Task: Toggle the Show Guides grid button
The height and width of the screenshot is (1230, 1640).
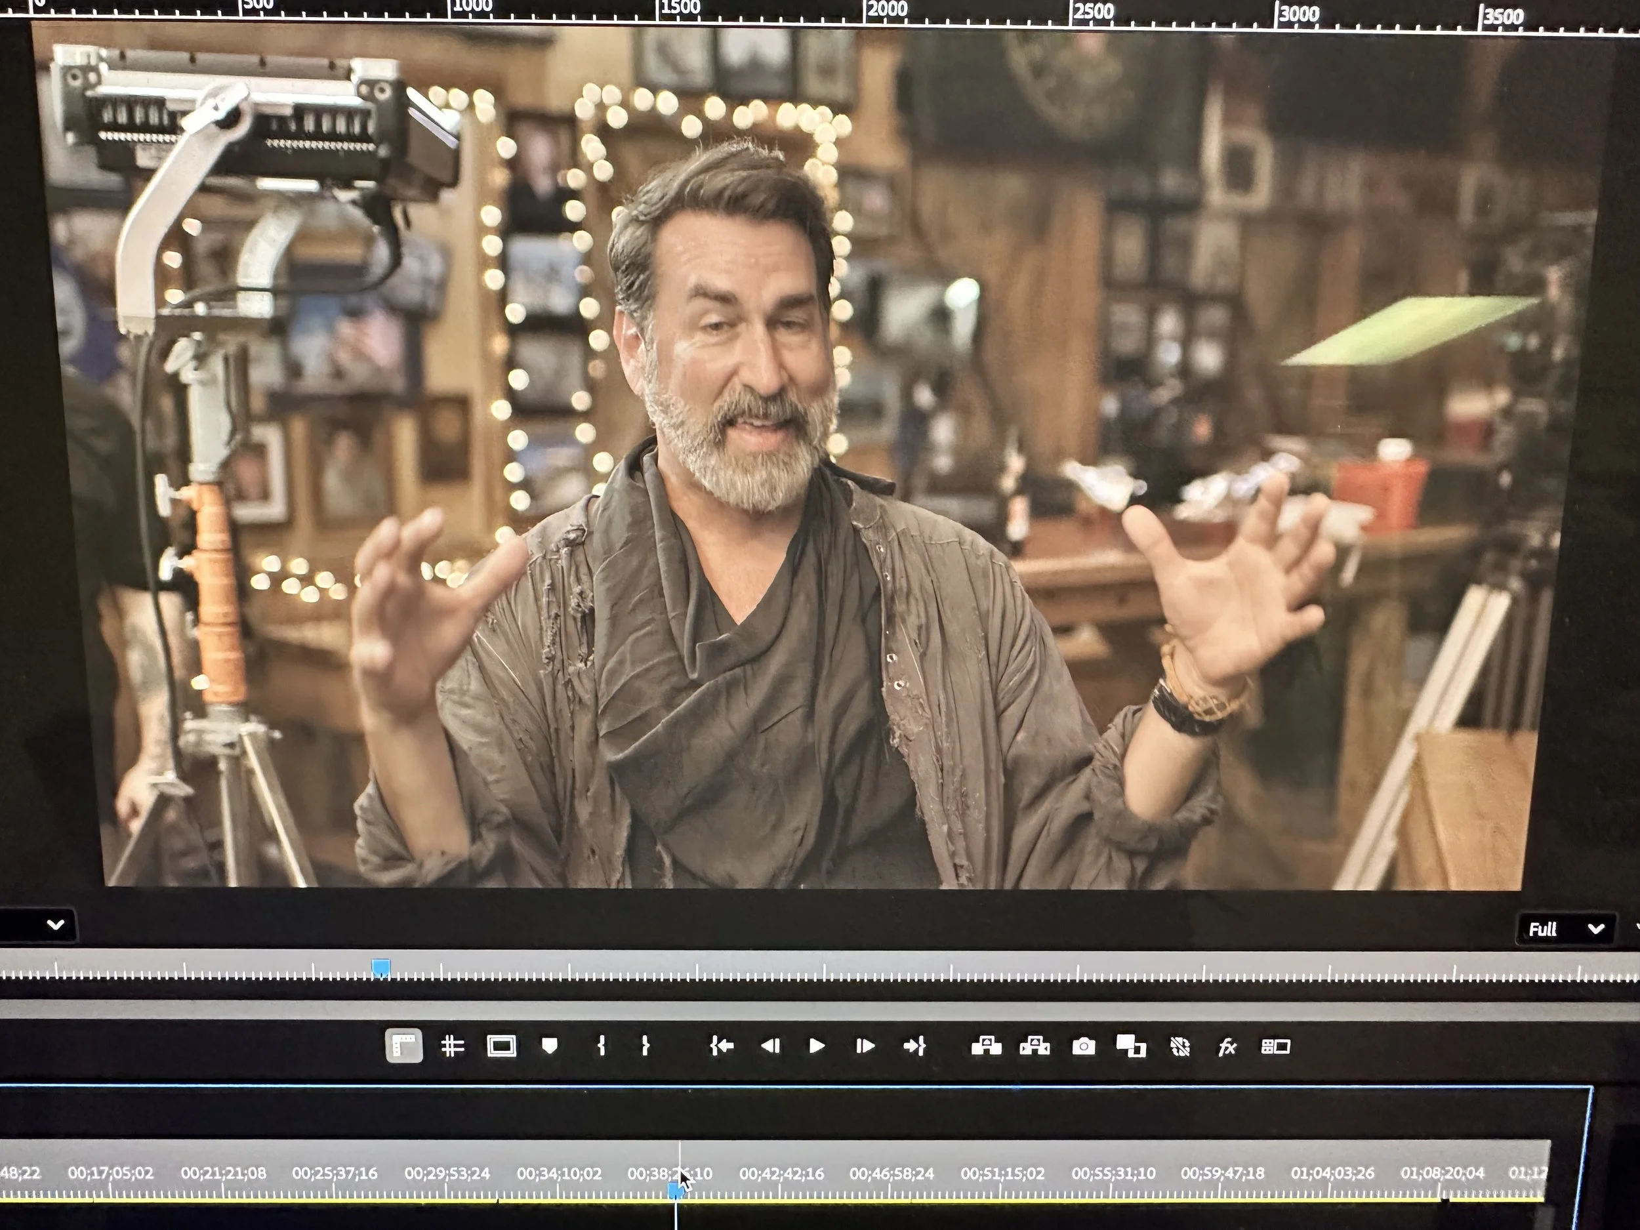Action: (x=452, y=1046)
